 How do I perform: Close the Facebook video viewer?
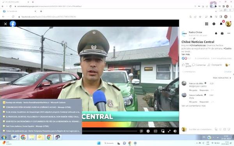(5, 24)
